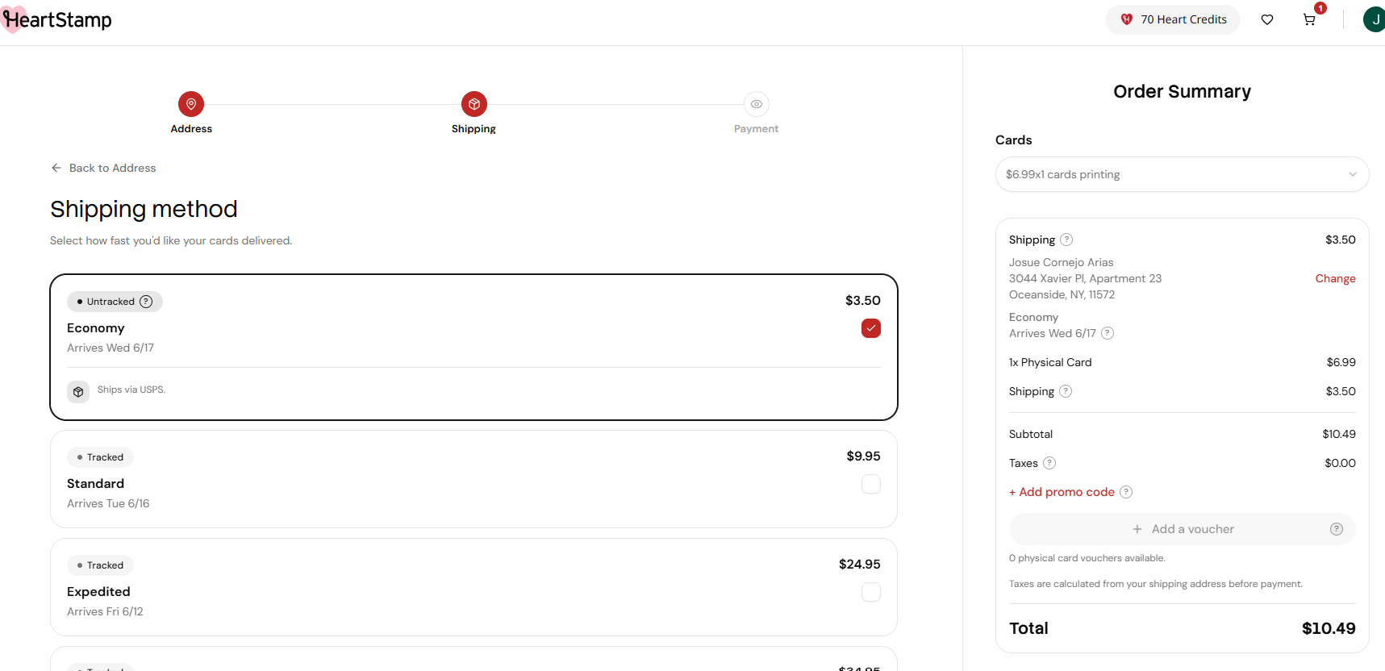Click Add a voucher button
1385x671 pixels.
(x=1183, y=529)
